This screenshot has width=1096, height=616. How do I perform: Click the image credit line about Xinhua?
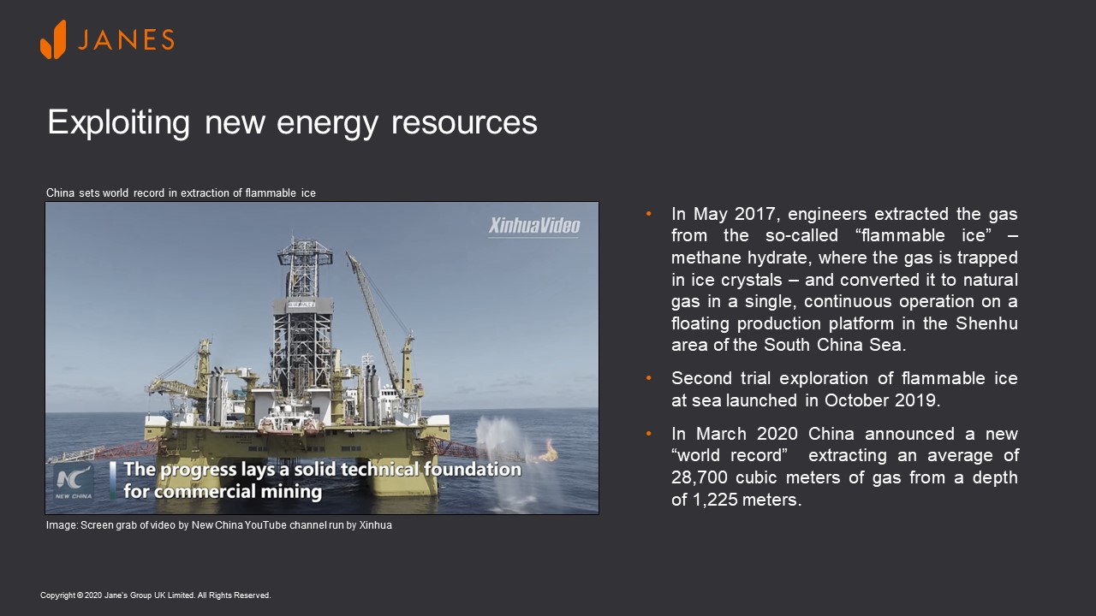pyautogui.click(x=219, y=525)
